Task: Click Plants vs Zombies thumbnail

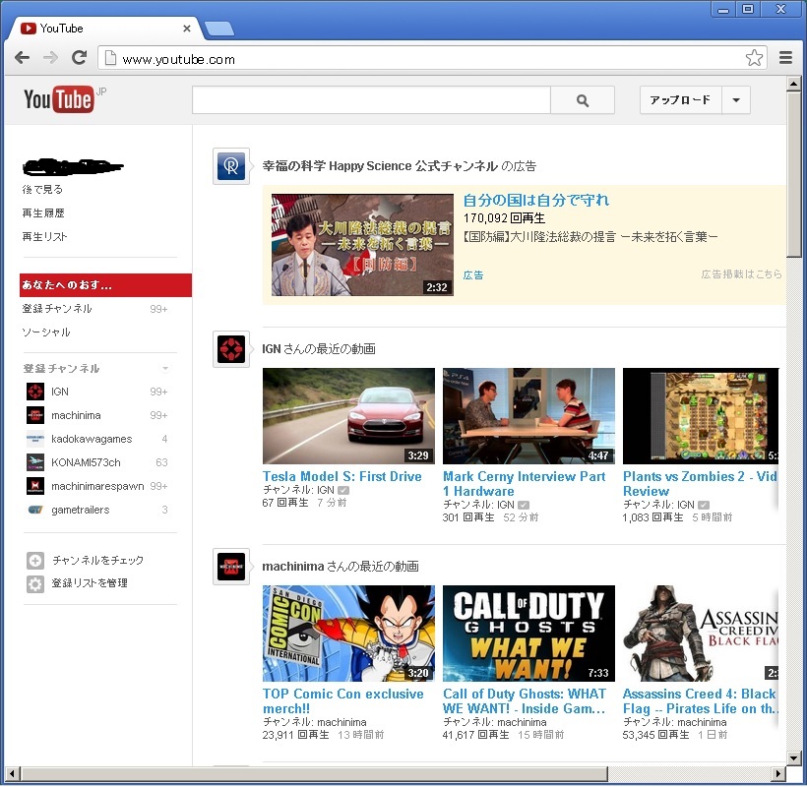Action: point(701,416)
